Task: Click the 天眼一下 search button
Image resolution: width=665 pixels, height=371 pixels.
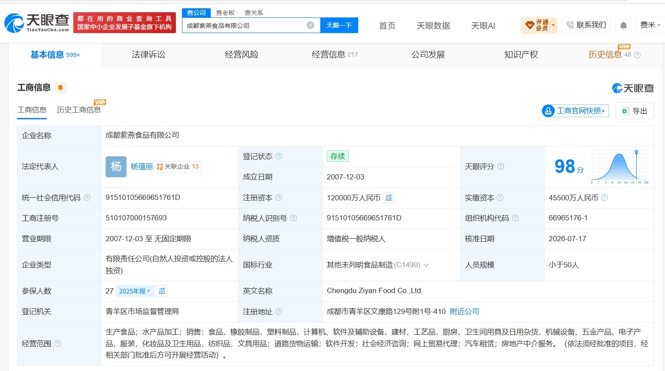Action: (x=339, y=25)
